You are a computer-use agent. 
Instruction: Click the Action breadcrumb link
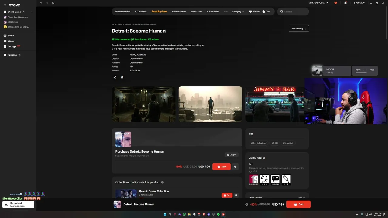(x=128, y=25)
